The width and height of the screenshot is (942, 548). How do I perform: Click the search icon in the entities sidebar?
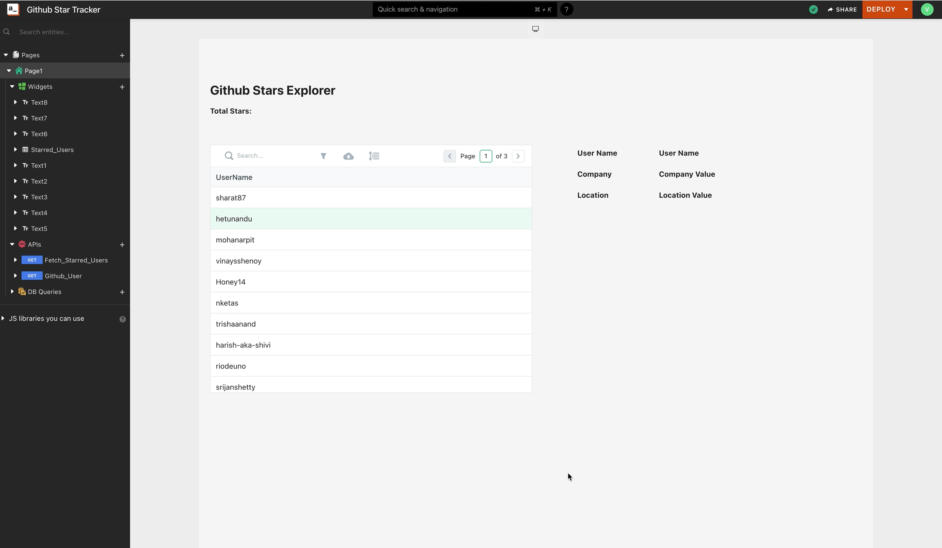[6, 32]
